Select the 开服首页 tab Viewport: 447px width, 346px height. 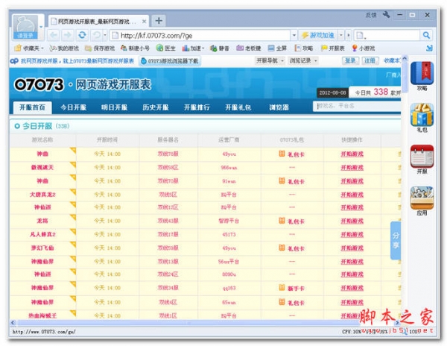click(x=32, y=107)
